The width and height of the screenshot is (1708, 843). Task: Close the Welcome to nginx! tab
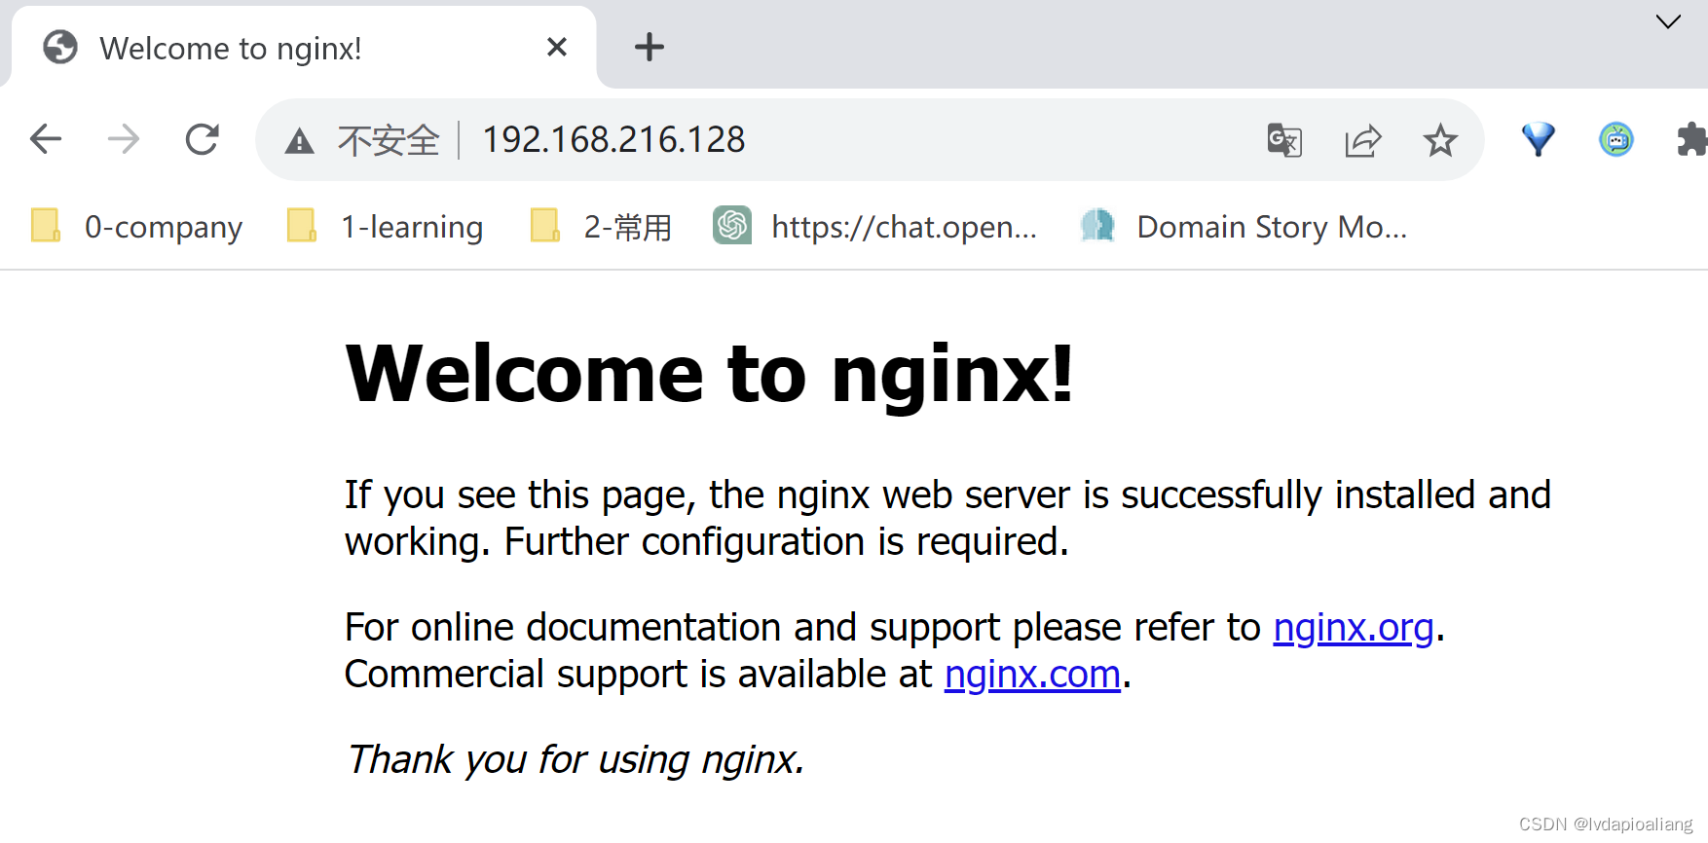pos(557,47)
